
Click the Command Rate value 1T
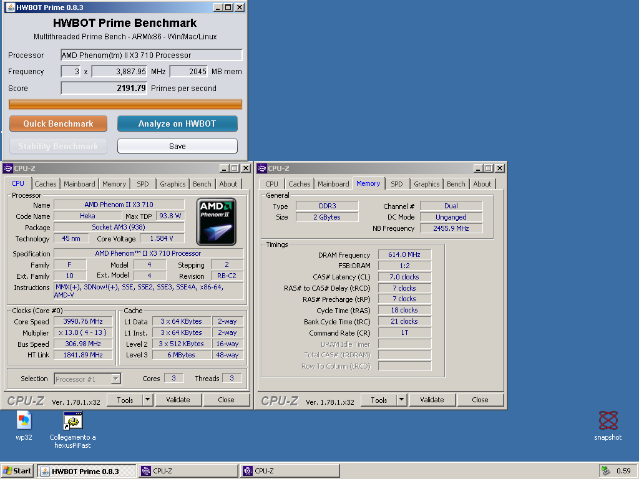(404, 333)
